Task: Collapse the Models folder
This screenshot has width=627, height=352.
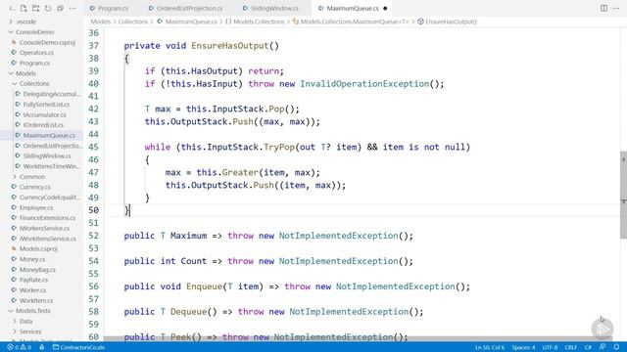Action: [x=25, y=73]
